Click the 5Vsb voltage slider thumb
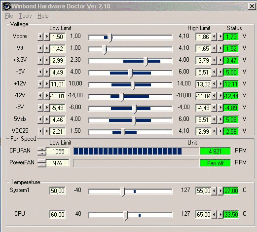 134,121
